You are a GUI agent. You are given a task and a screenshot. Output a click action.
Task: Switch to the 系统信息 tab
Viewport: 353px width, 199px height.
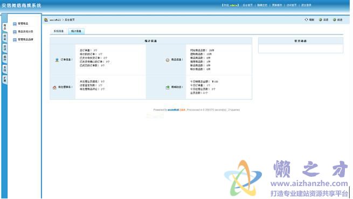click(59, 31)
